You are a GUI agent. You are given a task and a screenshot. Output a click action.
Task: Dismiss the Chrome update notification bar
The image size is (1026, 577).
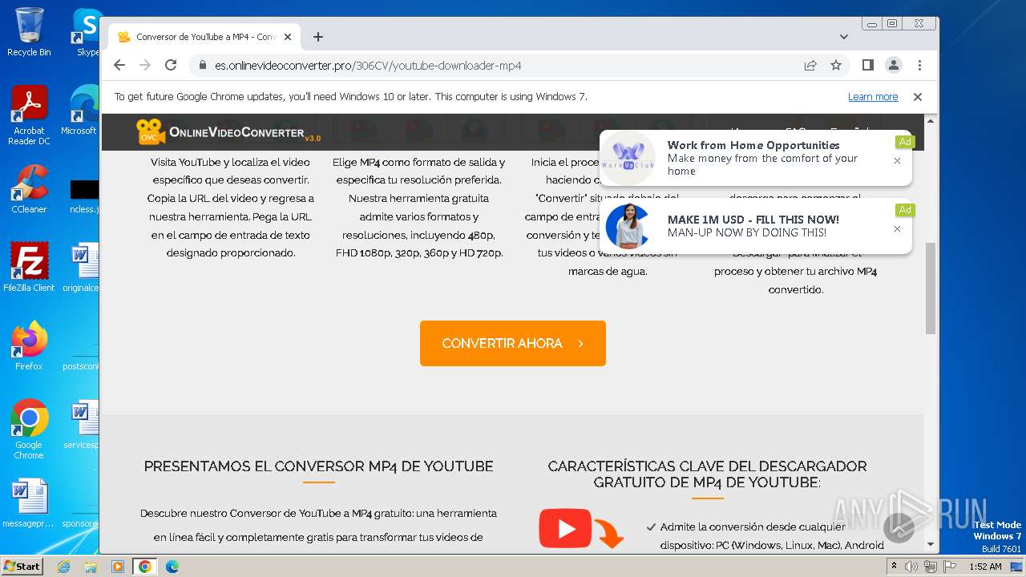click(918, 97)
